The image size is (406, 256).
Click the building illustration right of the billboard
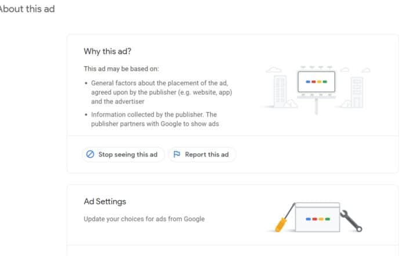coord(357,92)
